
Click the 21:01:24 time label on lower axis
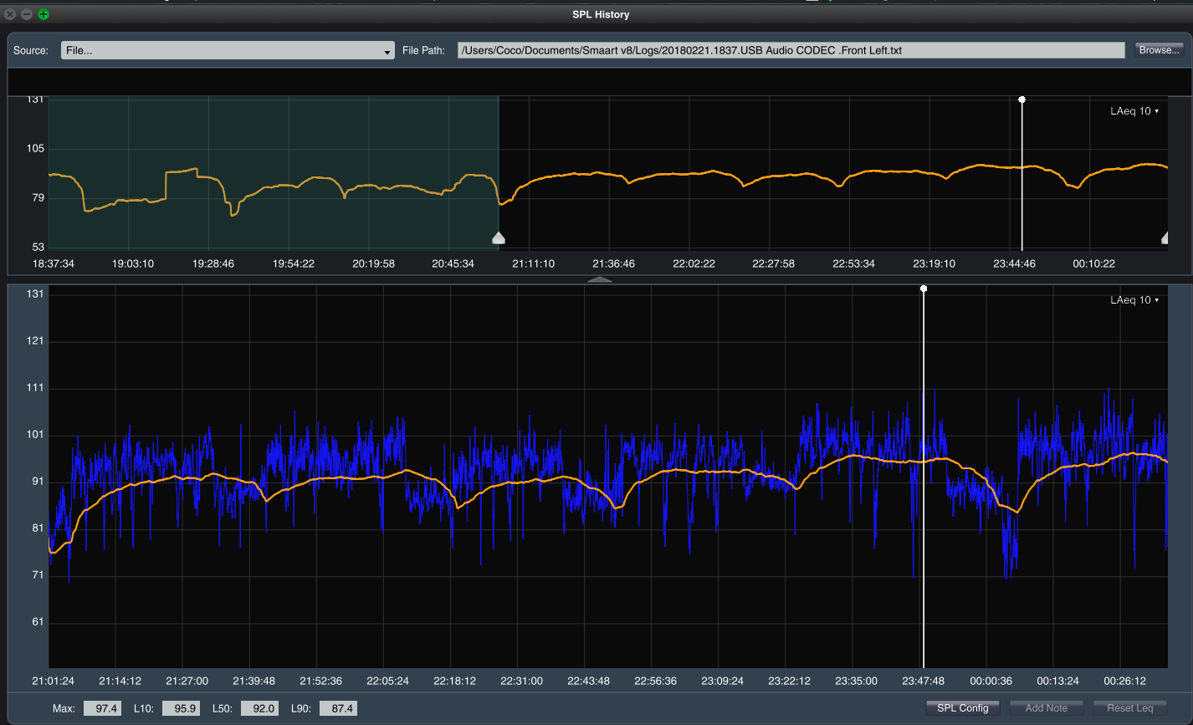click(x=53, y=682)
